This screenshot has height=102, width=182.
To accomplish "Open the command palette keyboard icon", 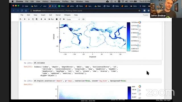I will [83, 19].
